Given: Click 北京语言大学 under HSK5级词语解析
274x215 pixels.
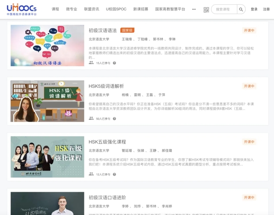Looking at the screenshot, I should coord(99,95).
